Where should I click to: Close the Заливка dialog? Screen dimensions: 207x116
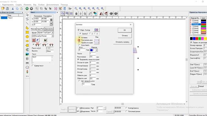pos(131,24)
